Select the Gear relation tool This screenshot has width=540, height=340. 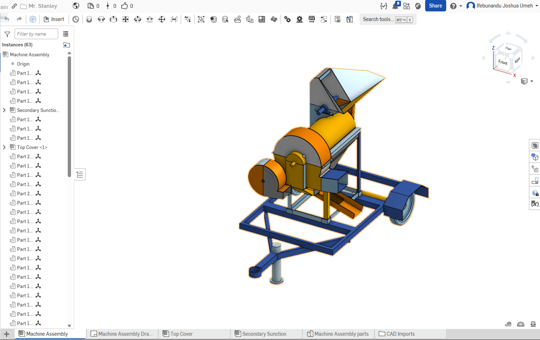click(287, 19)
